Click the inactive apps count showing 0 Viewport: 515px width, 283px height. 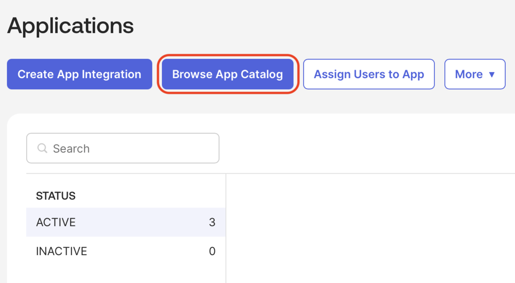click(x=212, y=251)
